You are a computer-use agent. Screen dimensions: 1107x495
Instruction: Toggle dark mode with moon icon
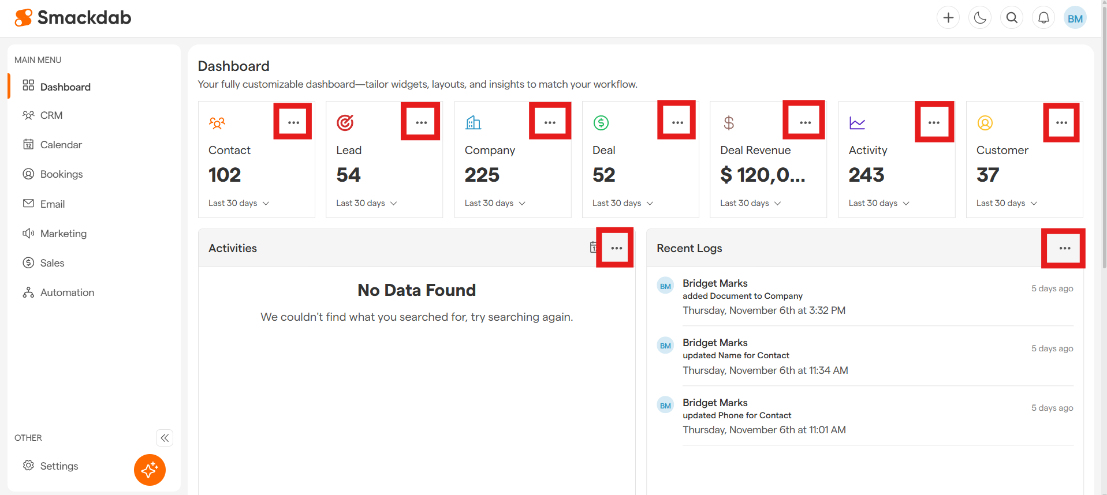(980, 18)
